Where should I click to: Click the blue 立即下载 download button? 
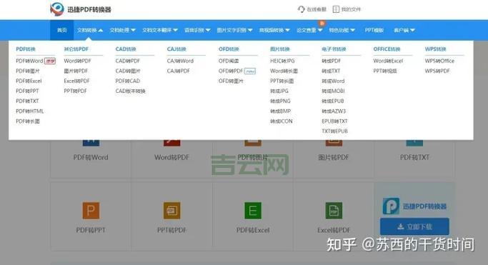click(414, 226)
